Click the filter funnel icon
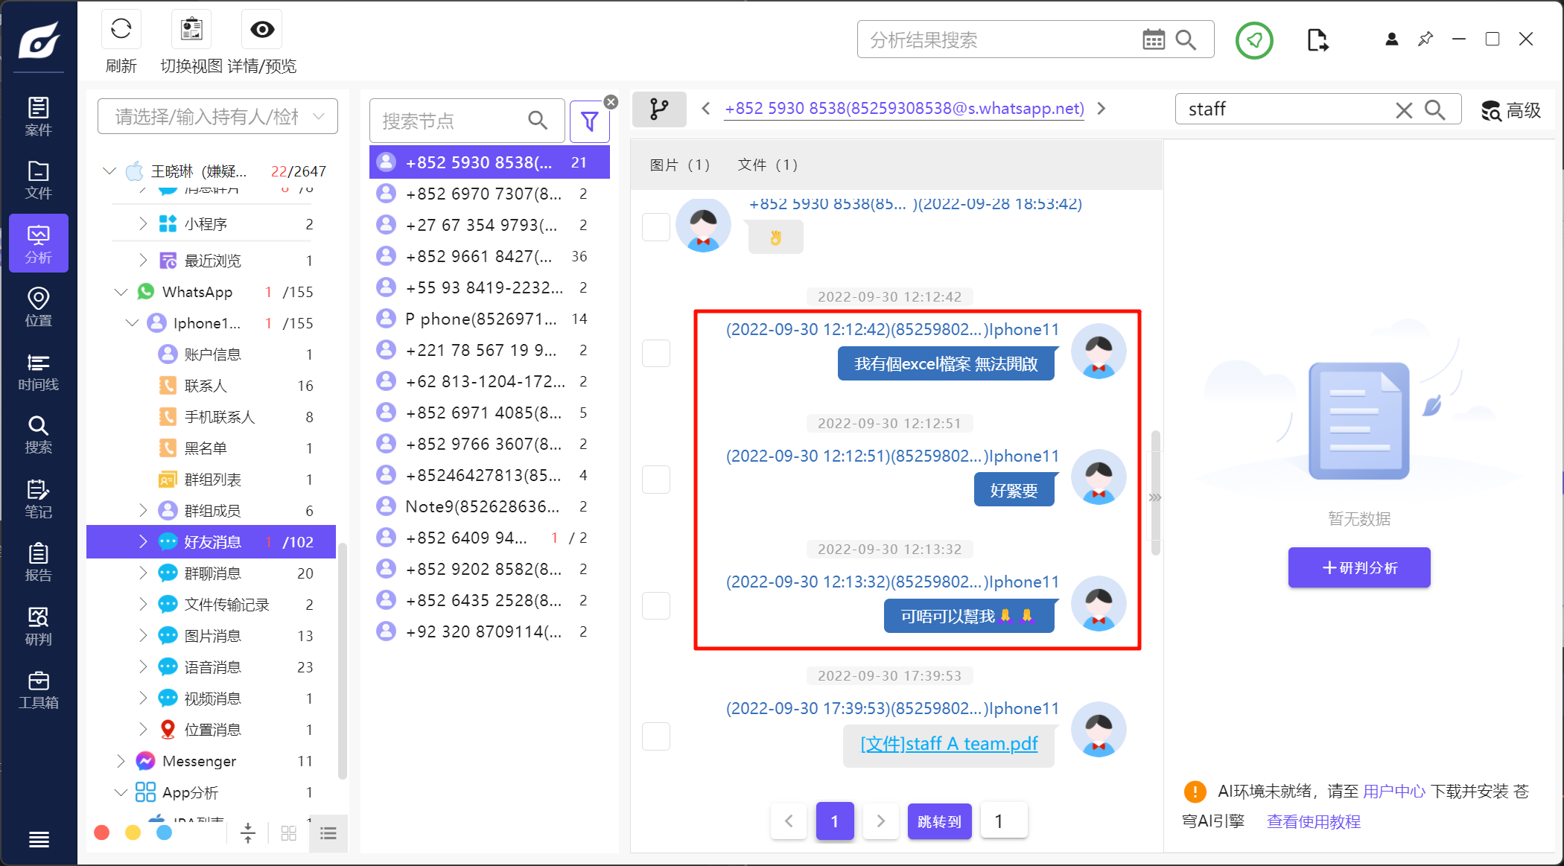Image resolution: width=1564 pixels, height=866 pixels. (589, 121)
